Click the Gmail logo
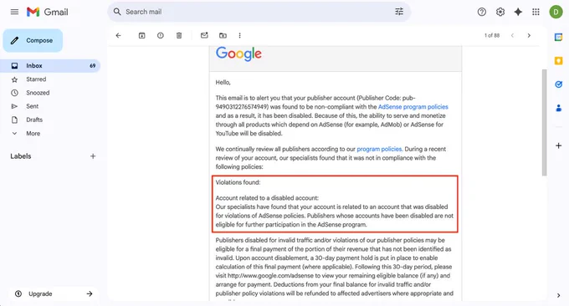The width and height of the screenshot is (569, 306). pos(47,12)
